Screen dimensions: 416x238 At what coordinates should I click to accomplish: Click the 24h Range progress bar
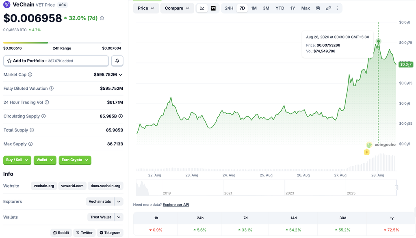pos(62,43)
